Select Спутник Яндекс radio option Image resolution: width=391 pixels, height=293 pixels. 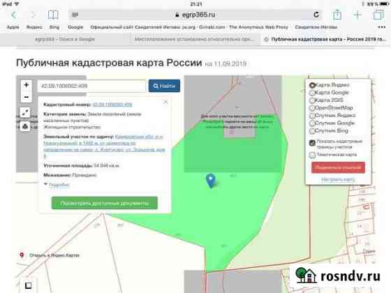[312, 116]
